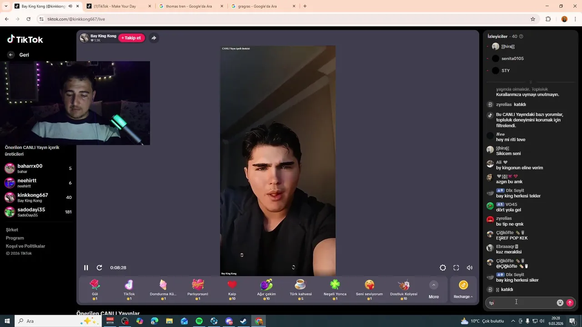This screenshot has width=582, height=327.
Task: Open a new browser tab
Action: (305, 6)
